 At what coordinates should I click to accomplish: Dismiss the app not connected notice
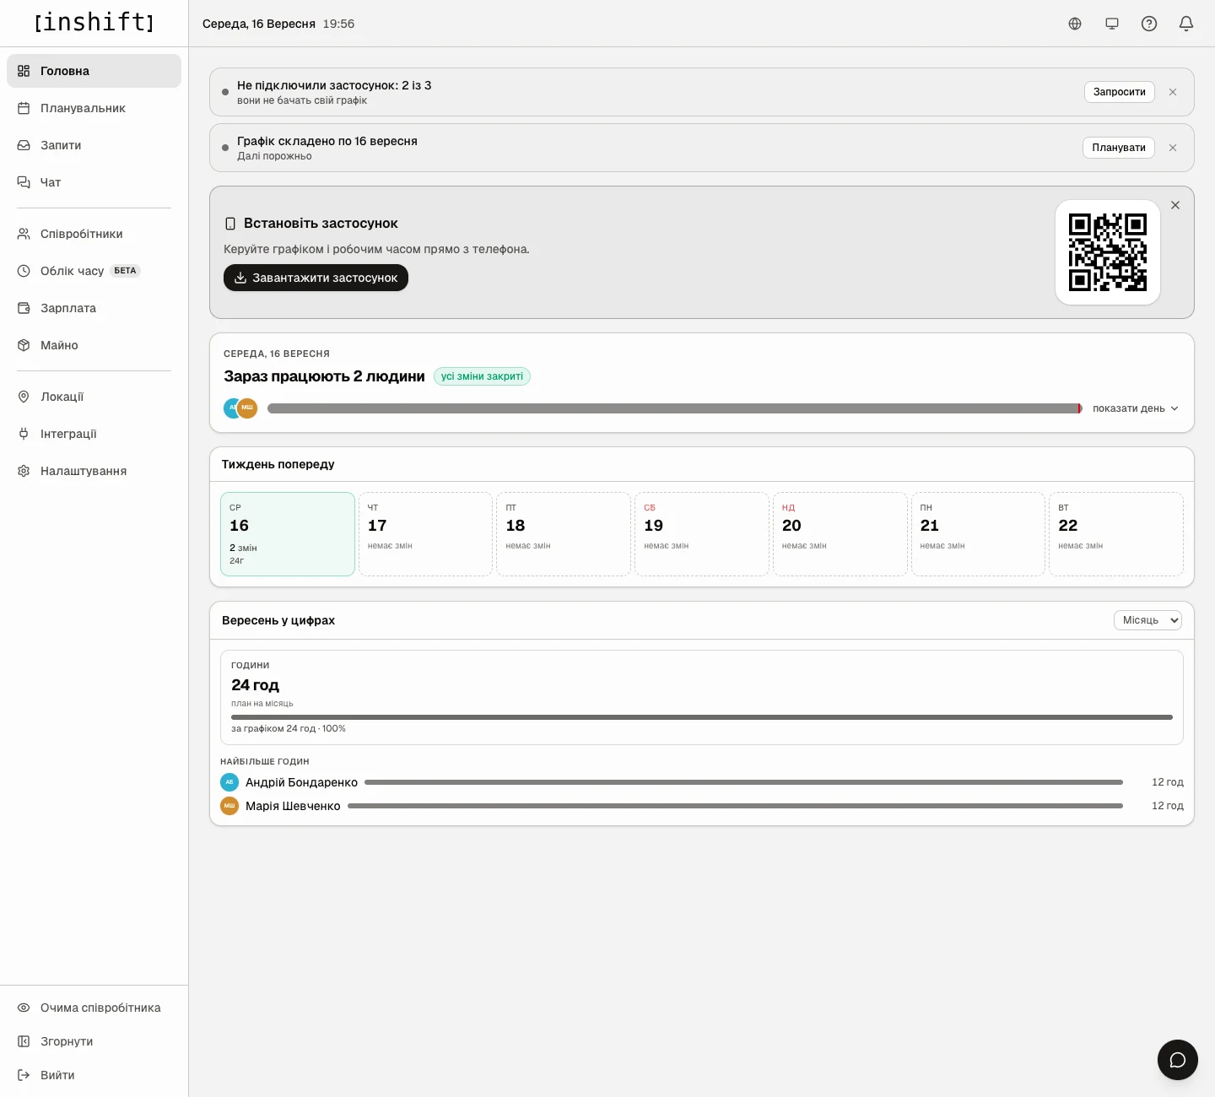pos(1173,92)
